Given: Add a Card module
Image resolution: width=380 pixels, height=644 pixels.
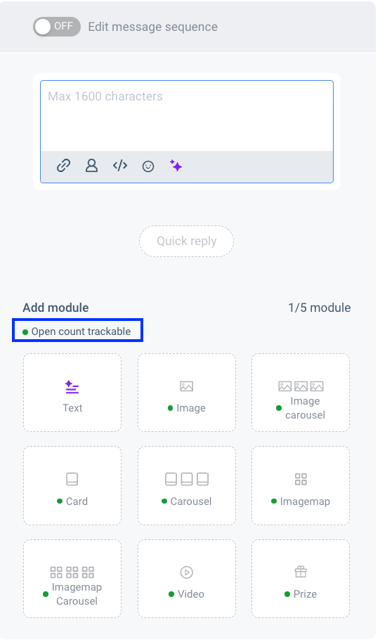Looking at the screenshot, I should coord(72,485).
